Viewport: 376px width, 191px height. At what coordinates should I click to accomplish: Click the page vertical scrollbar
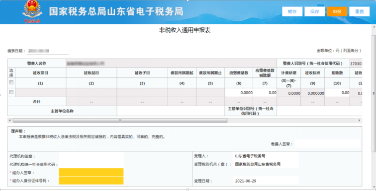pos(374,93)
